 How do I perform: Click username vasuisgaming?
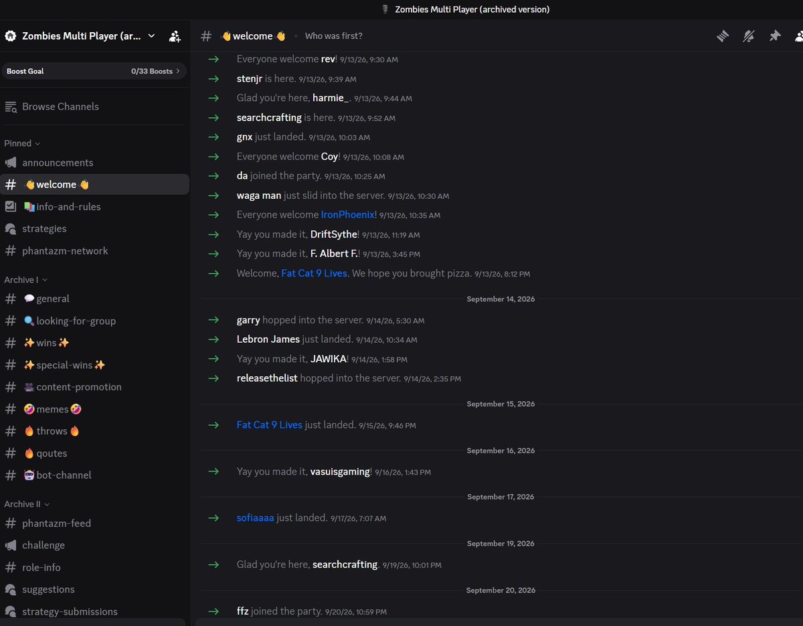340,471
